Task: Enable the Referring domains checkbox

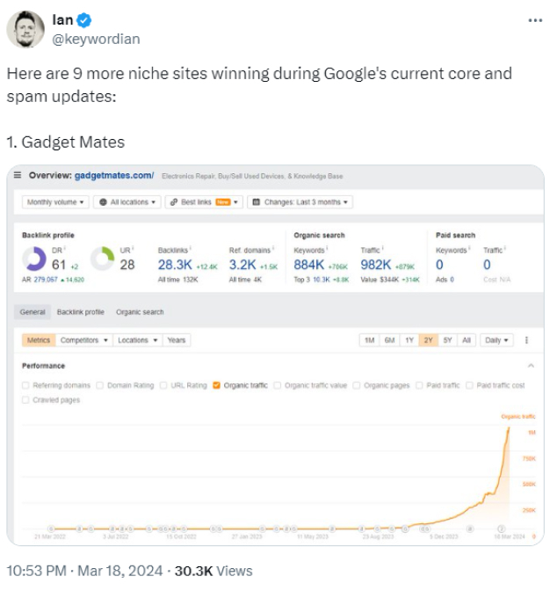Action: tap(25, 385)
